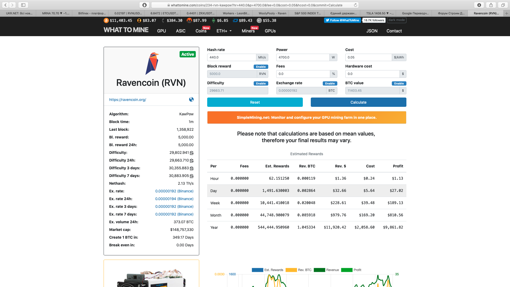Go back in Safari history
Screen dimensions: 510x287
point(6,5)
